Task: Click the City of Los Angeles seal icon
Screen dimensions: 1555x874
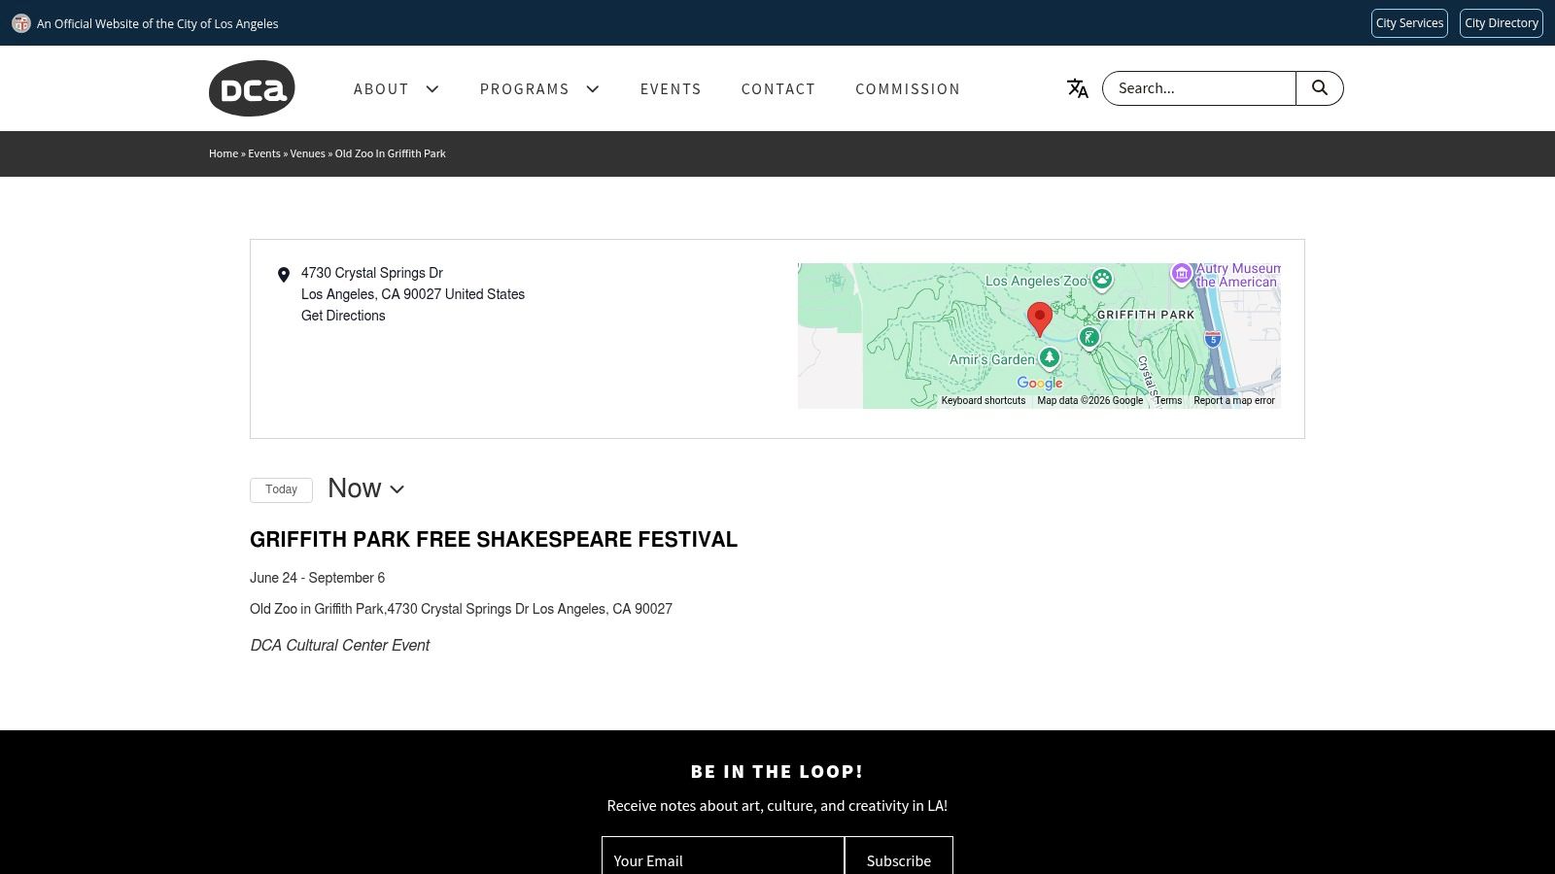Action: click(x=21, y=23)
